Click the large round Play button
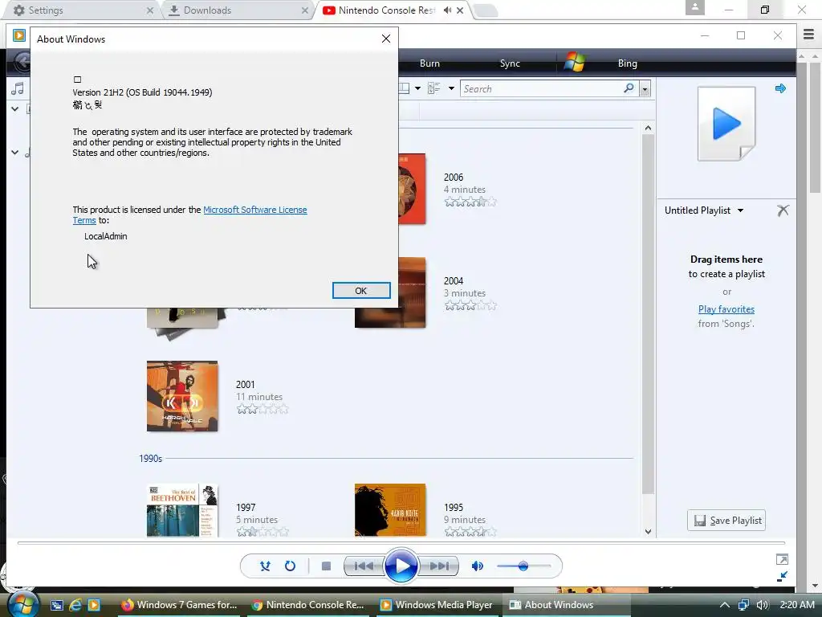The image size is (822, 617). tap(401, 566)
